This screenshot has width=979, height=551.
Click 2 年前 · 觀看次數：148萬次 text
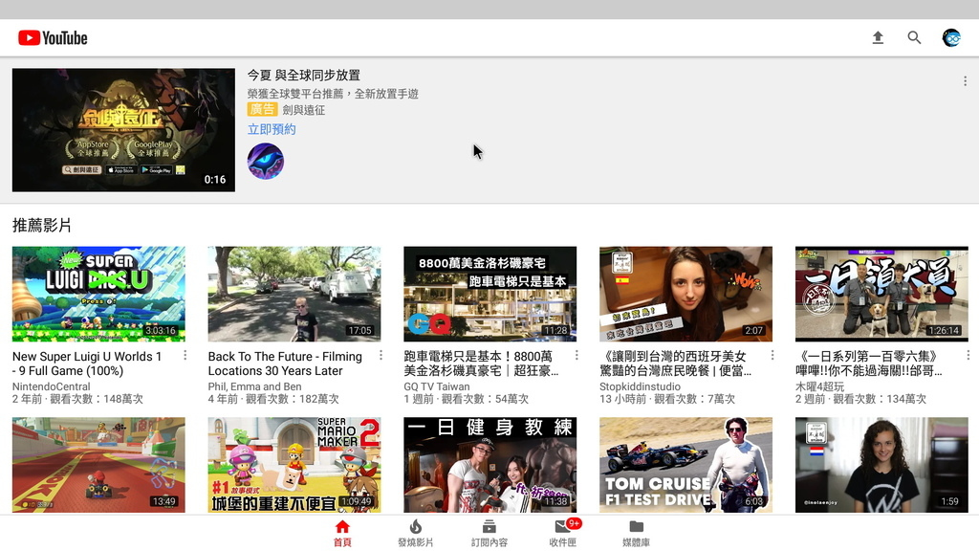(77, 399)
